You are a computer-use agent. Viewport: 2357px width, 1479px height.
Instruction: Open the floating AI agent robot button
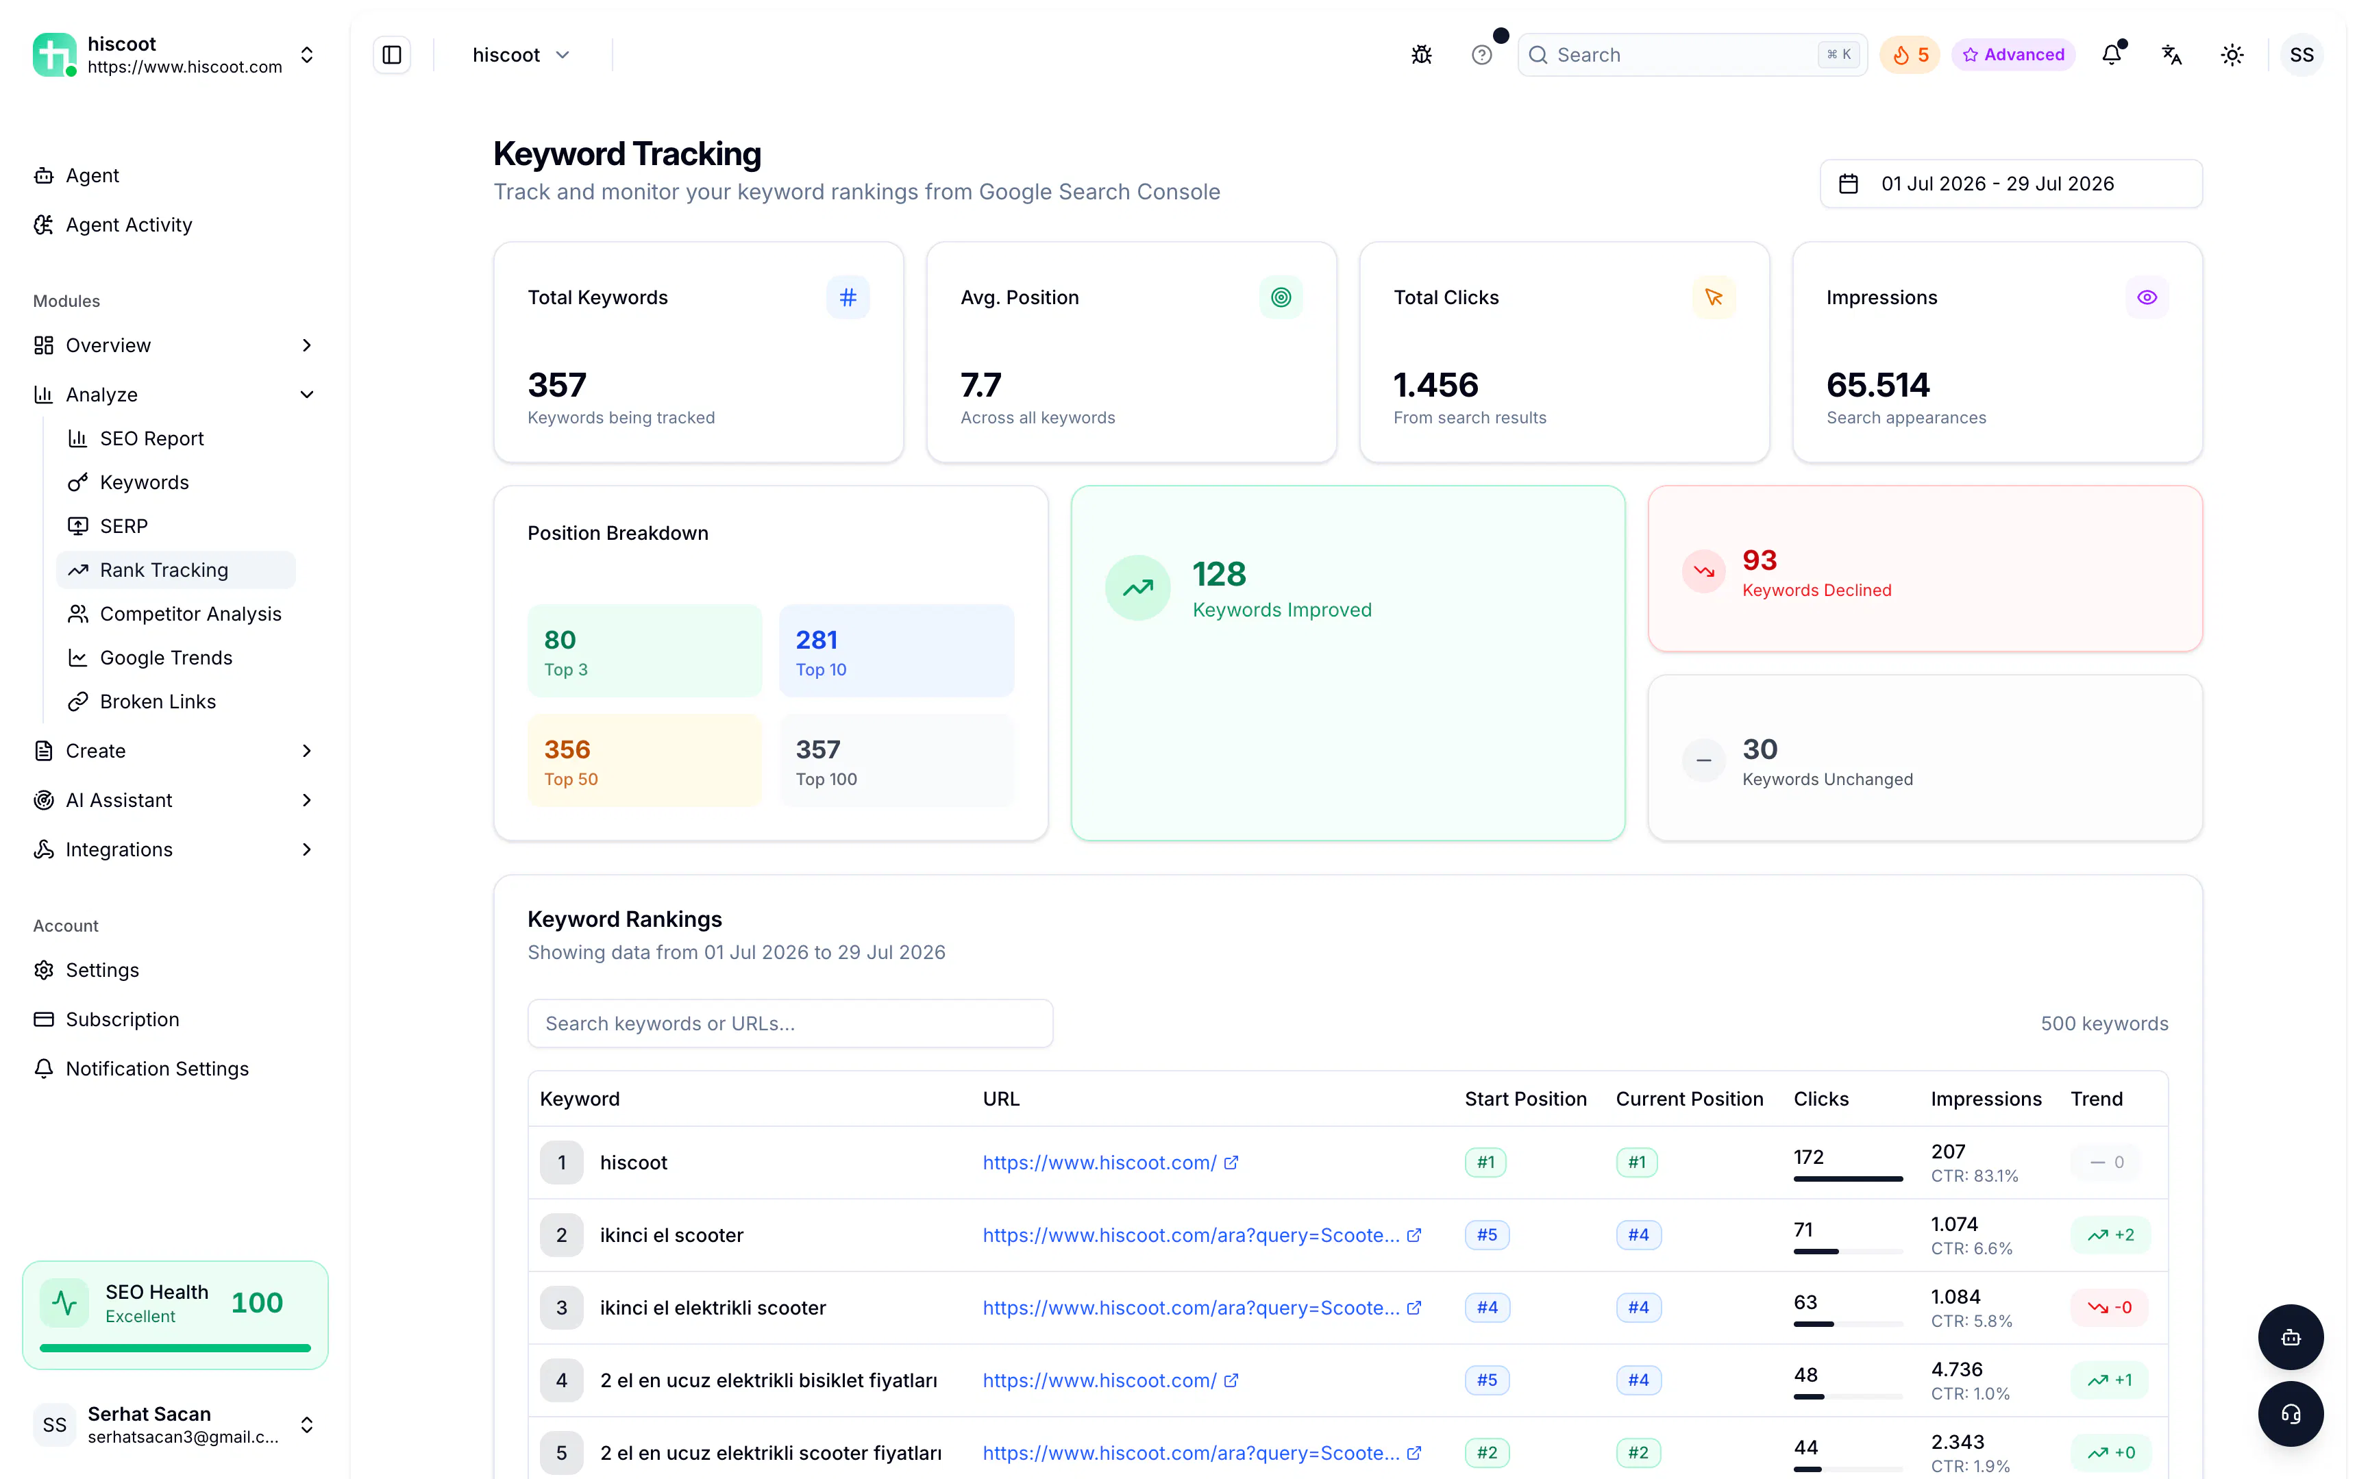pos(2291,1337)
